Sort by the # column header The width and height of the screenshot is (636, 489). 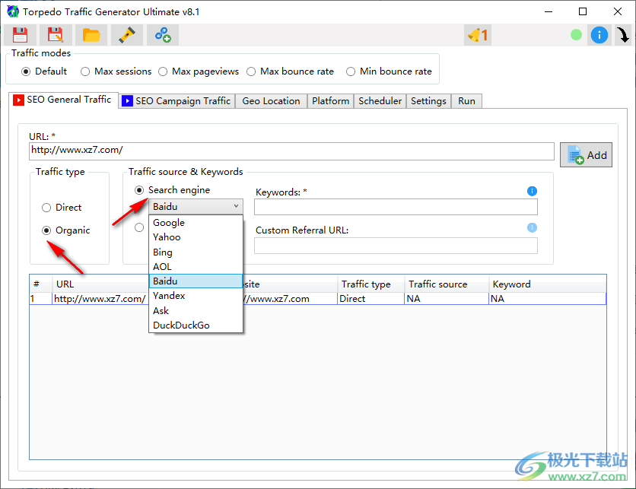[x=40, y=284]
